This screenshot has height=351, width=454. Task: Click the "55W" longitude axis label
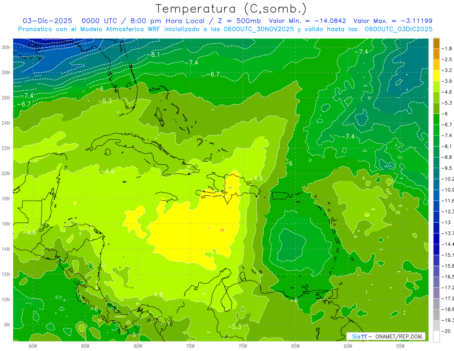(401, 346)
